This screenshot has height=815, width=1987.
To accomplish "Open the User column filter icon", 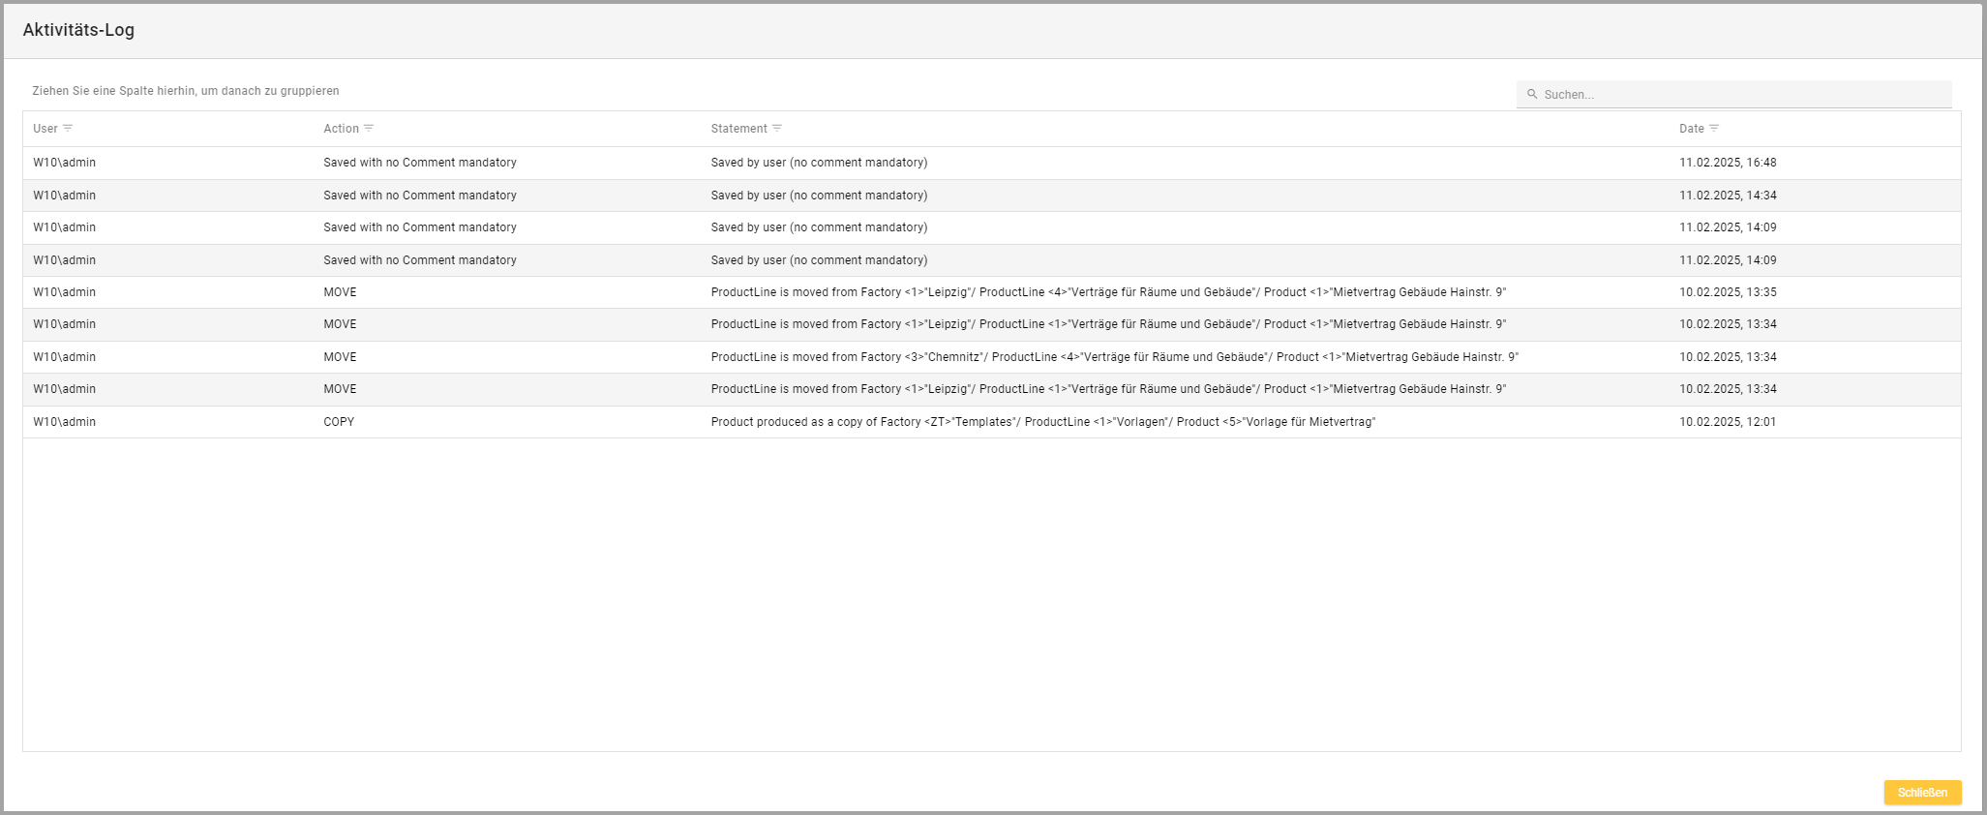I will point(68,128).
